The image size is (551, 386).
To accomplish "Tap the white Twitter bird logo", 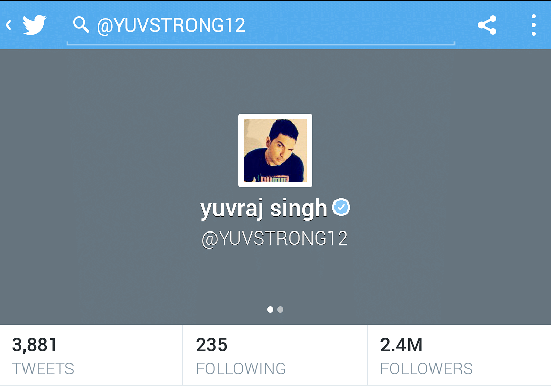I will pos(34,25).
